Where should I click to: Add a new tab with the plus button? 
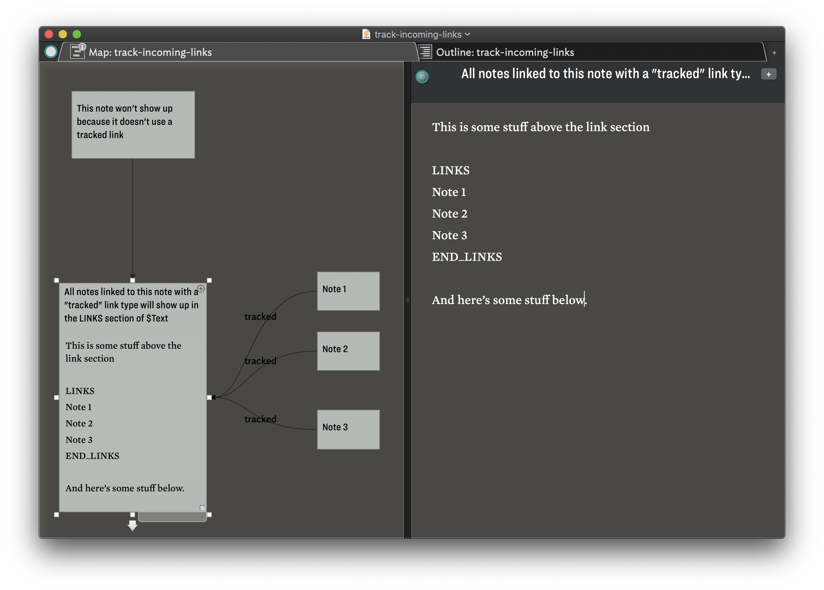point(774,53)
